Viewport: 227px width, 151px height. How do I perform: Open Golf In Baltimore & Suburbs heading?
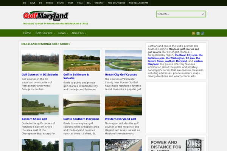coord(76,76)
